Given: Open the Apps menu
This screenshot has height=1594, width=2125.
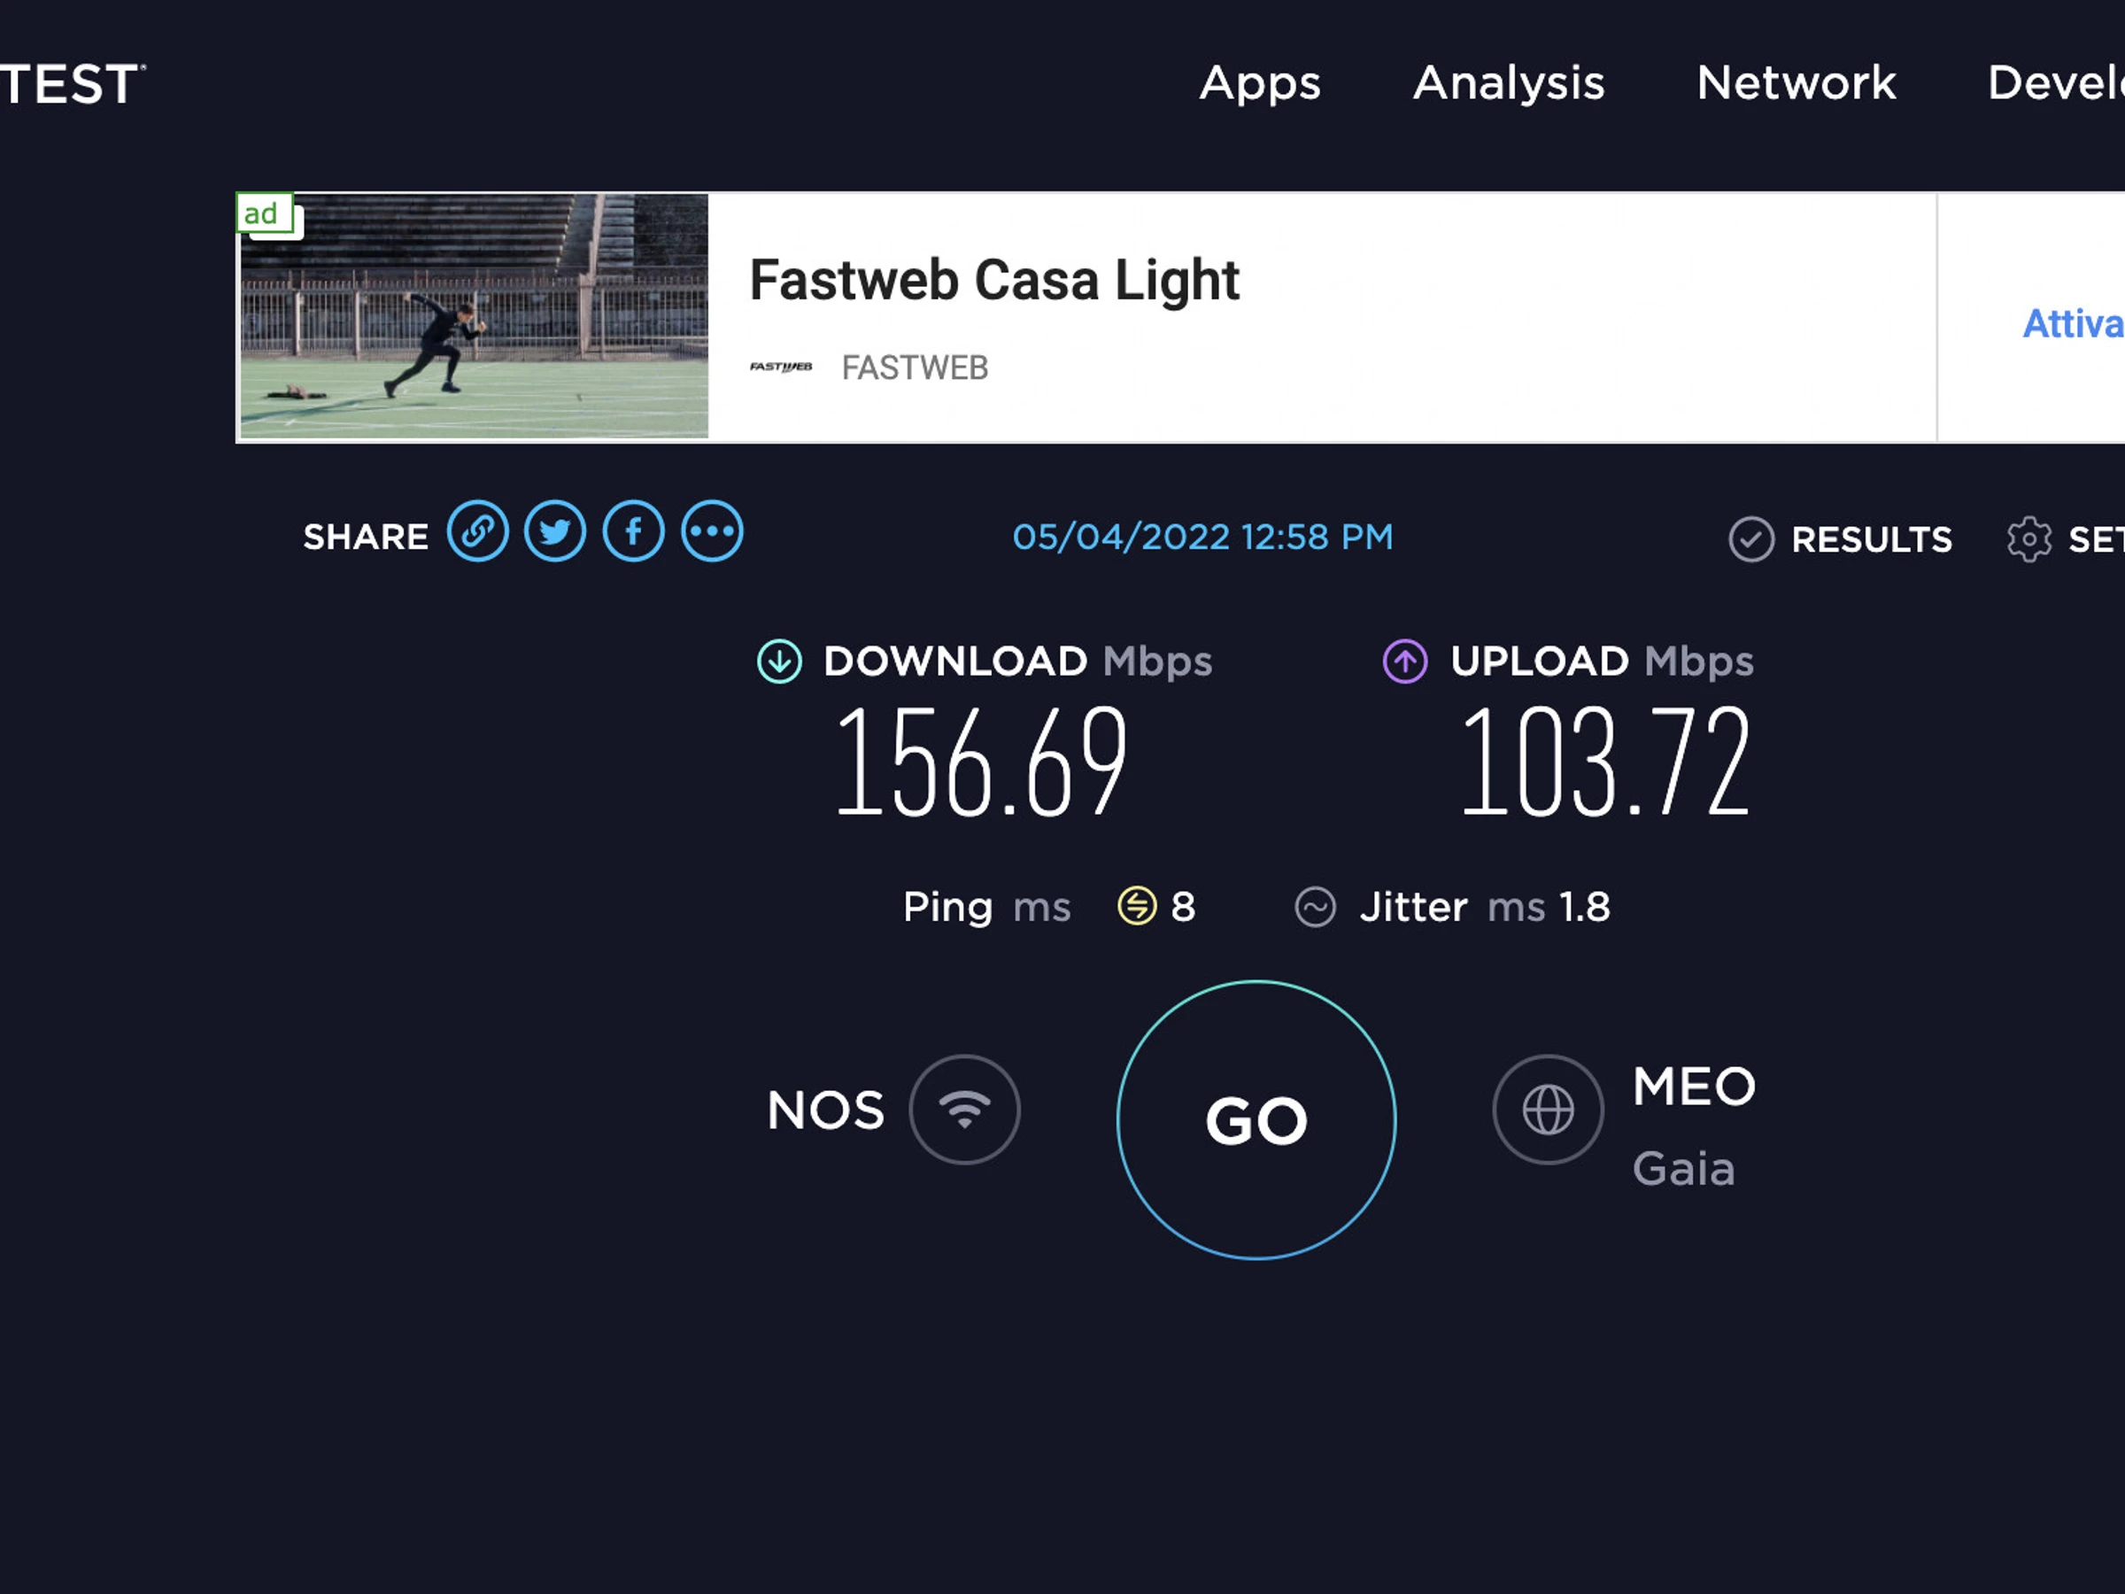Looking at the screenshot, I should [x=1259, y=82].
